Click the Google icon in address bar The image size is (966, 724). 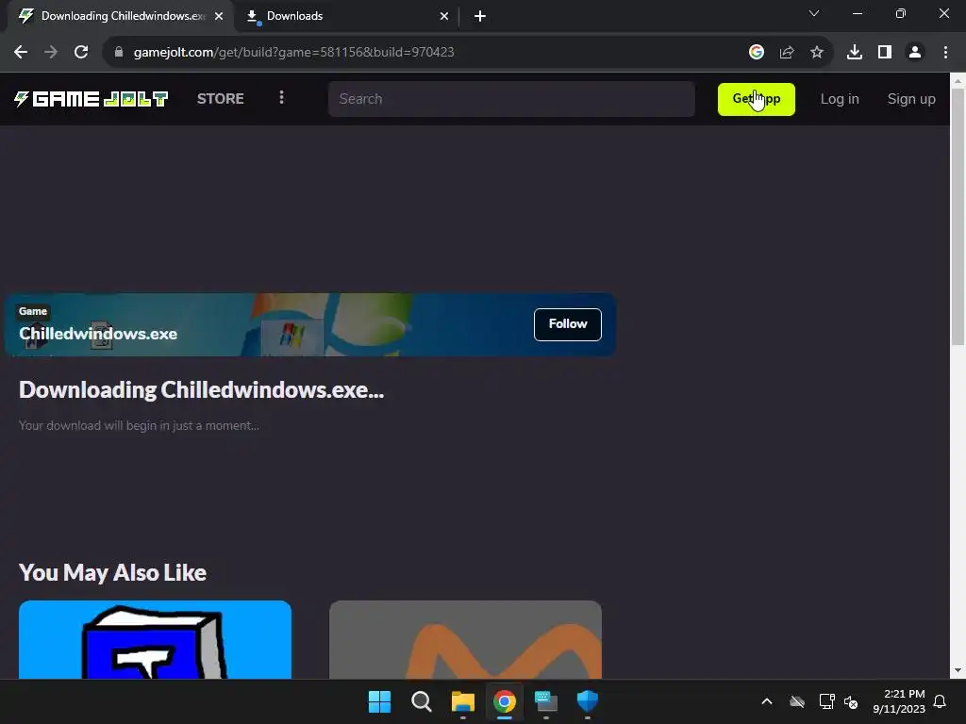point(757,53)
